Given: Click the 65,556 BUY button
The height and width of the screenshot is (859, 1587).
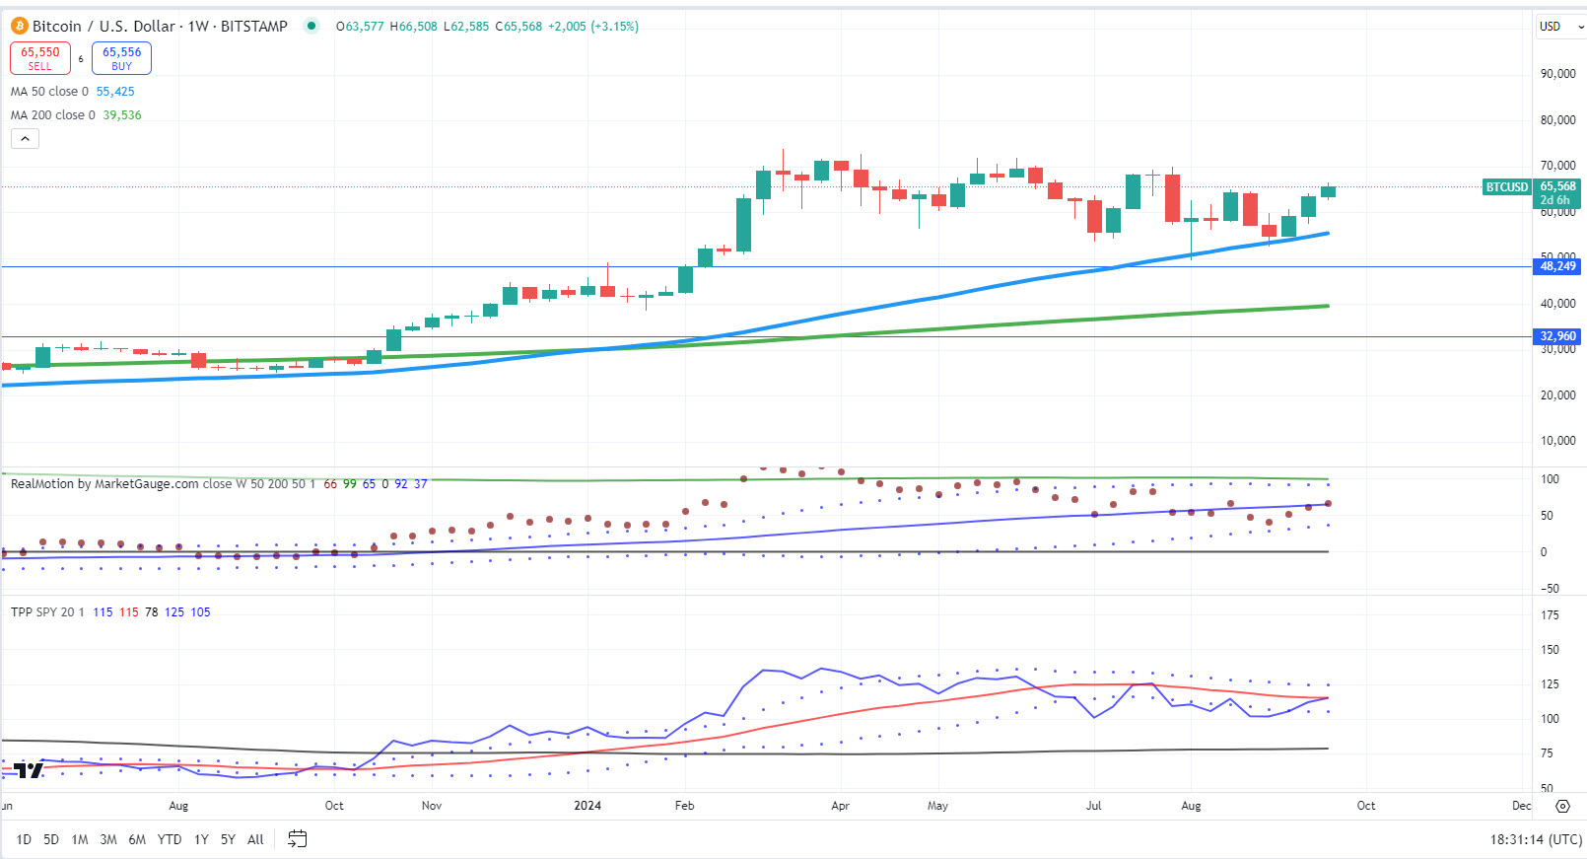Looking at the screenshot, I should pyautogui.click(x=121, y=58).
